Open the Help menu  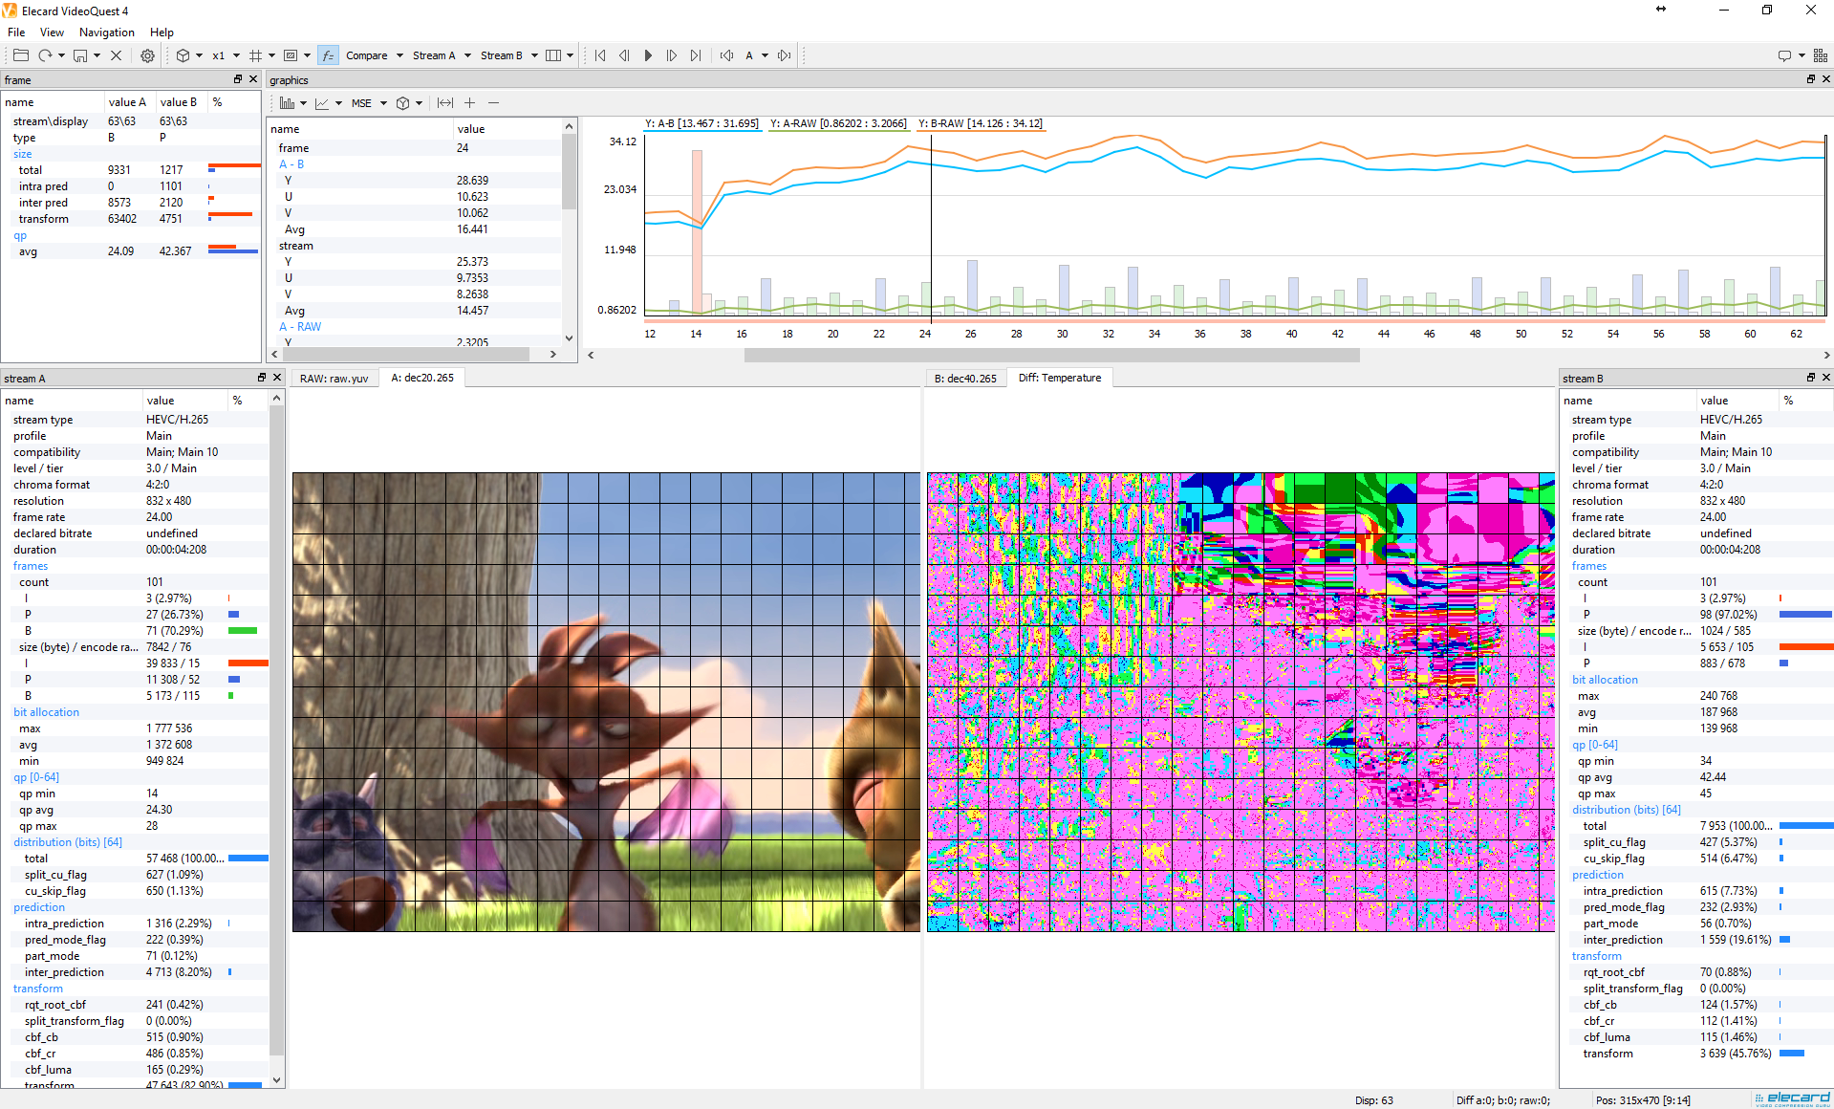tap(162, 33)
